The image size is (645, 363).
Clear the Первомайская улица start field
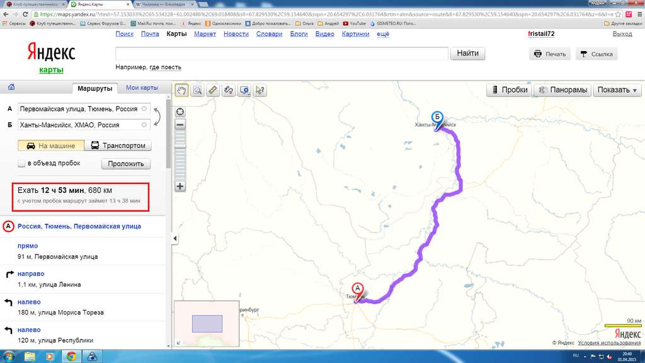144,109
